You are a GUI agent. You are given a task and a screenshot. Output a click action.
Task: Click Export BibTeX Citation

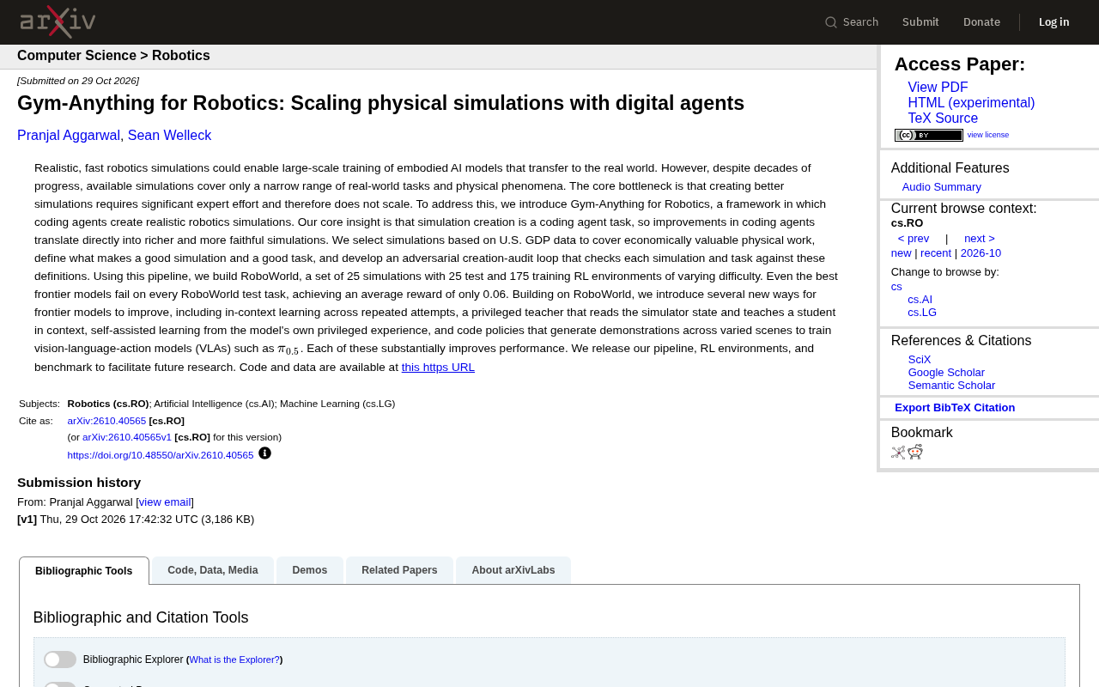[x=955, y=408]
